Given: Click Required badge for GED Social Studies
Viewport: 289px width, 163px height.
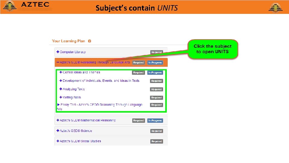Looking at the screenshot, I should coord(157,141).
